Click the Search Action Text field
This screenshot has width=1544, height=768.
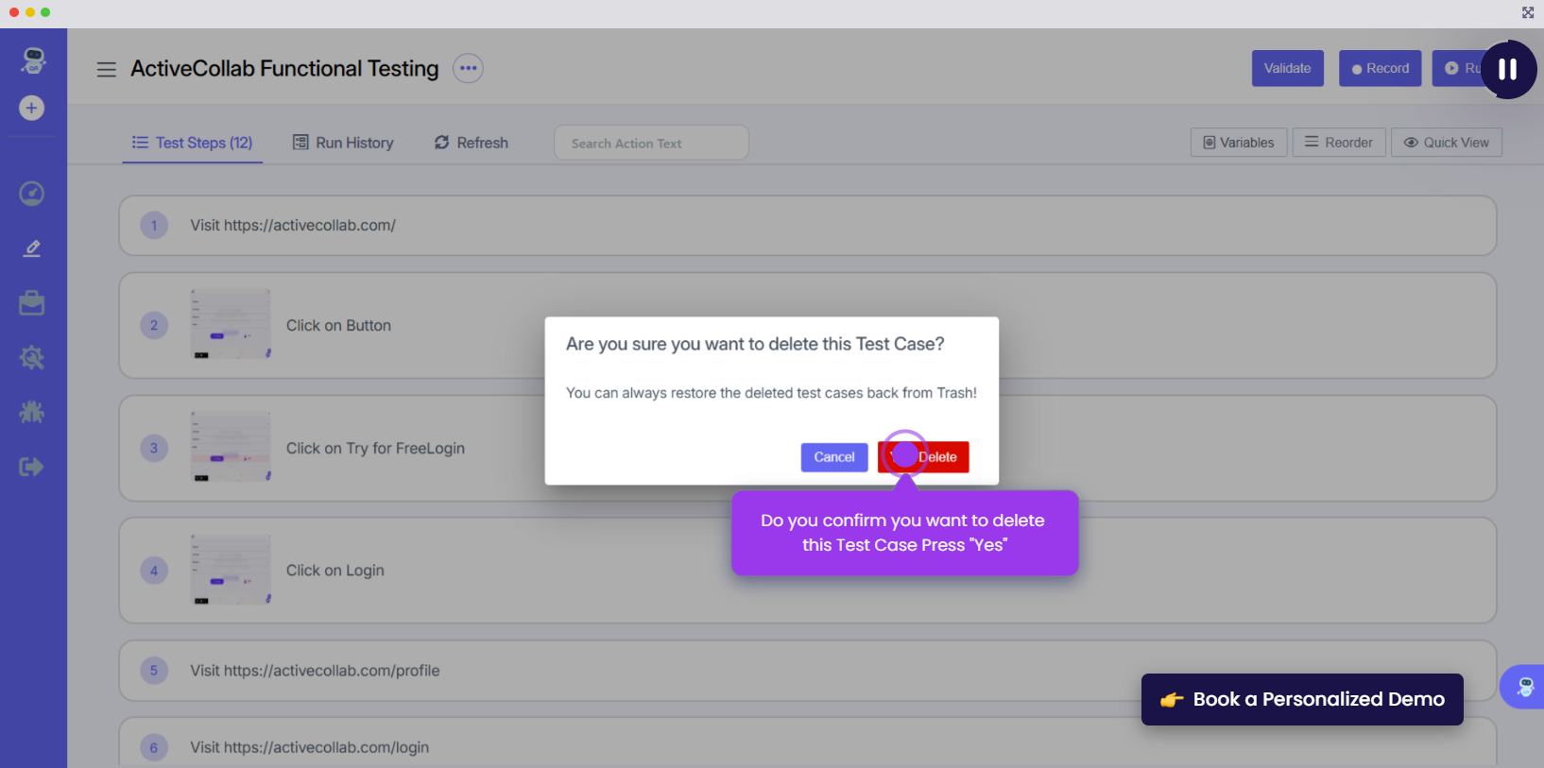tap(651, 144)
